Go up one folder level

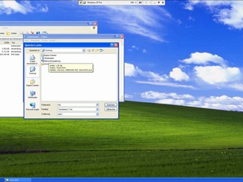93,51
